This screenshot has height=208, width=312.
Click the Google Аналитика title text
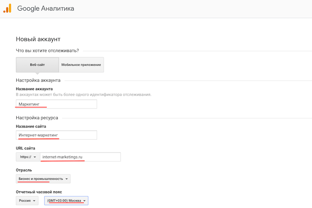(x=46, y=8)
